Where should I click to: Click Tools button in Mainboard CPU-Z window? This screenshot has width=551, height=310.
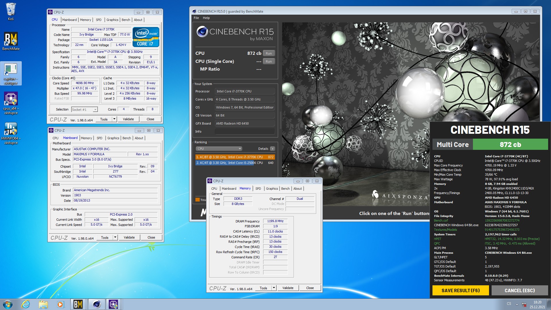pos(105,237)
